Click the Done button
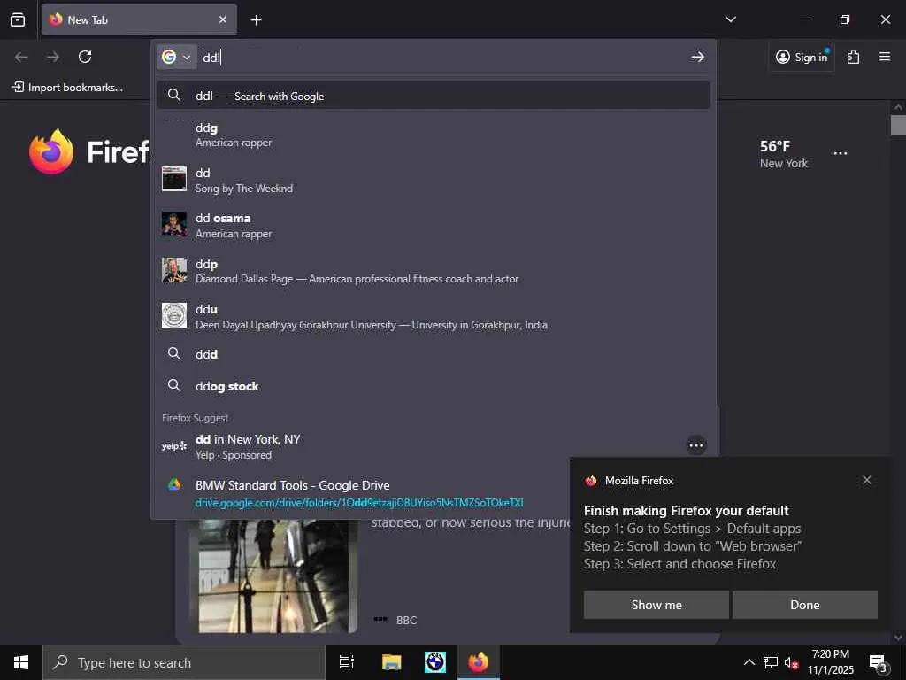 click(805, 605)
